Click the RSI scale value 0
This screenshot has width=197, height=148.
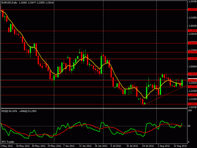(x=189, y=142)
